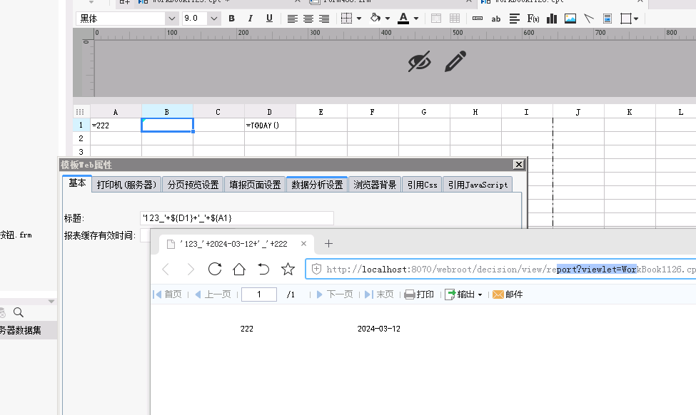Open the font color picker arrow

tap(416, 19)
